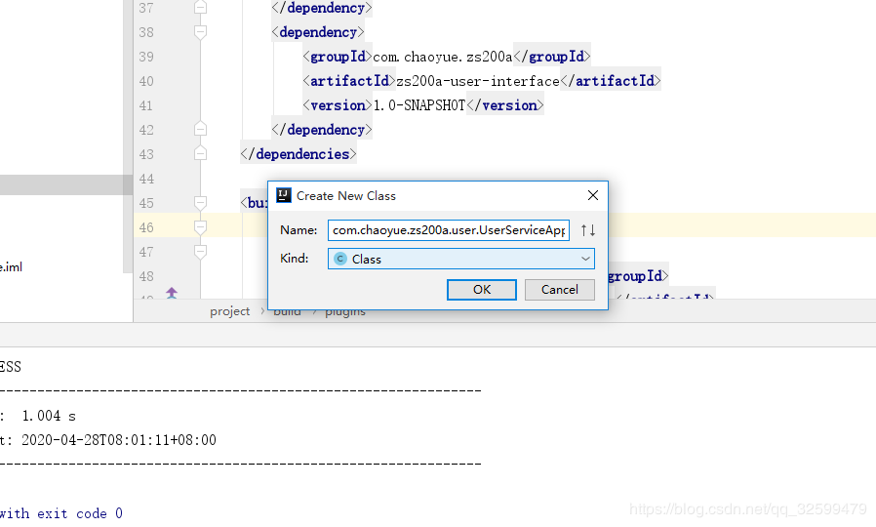Viewport: 876px width, 527px height.
Task: Click line number 41 in the gutter
Action: coord(146,105)
